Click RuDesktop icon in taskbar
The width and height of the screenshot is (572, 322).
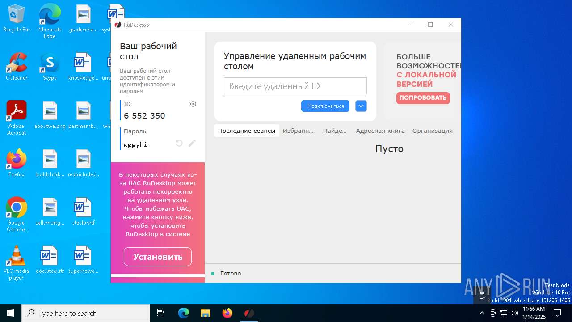pyautogui.click(x=249, y=313)
